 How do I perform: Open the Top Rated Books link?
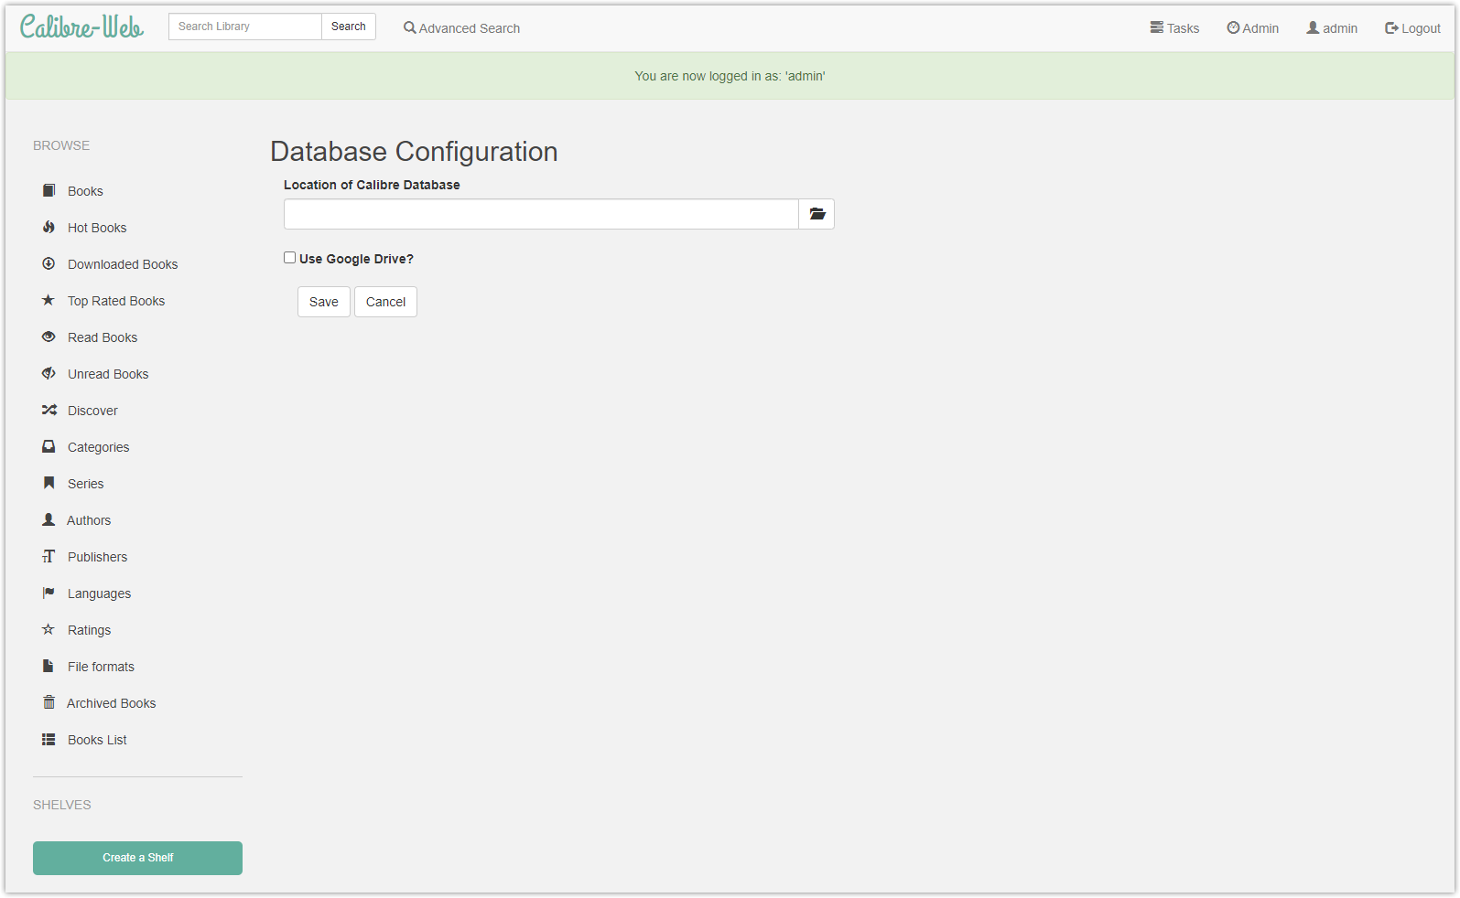116,301
